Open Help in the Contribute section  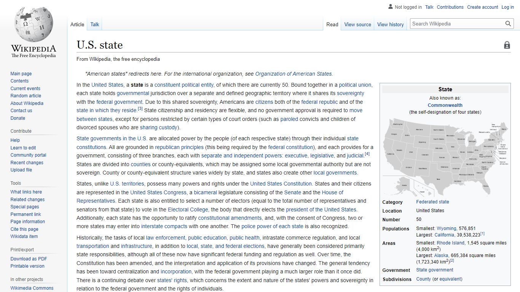coord(15,140)
